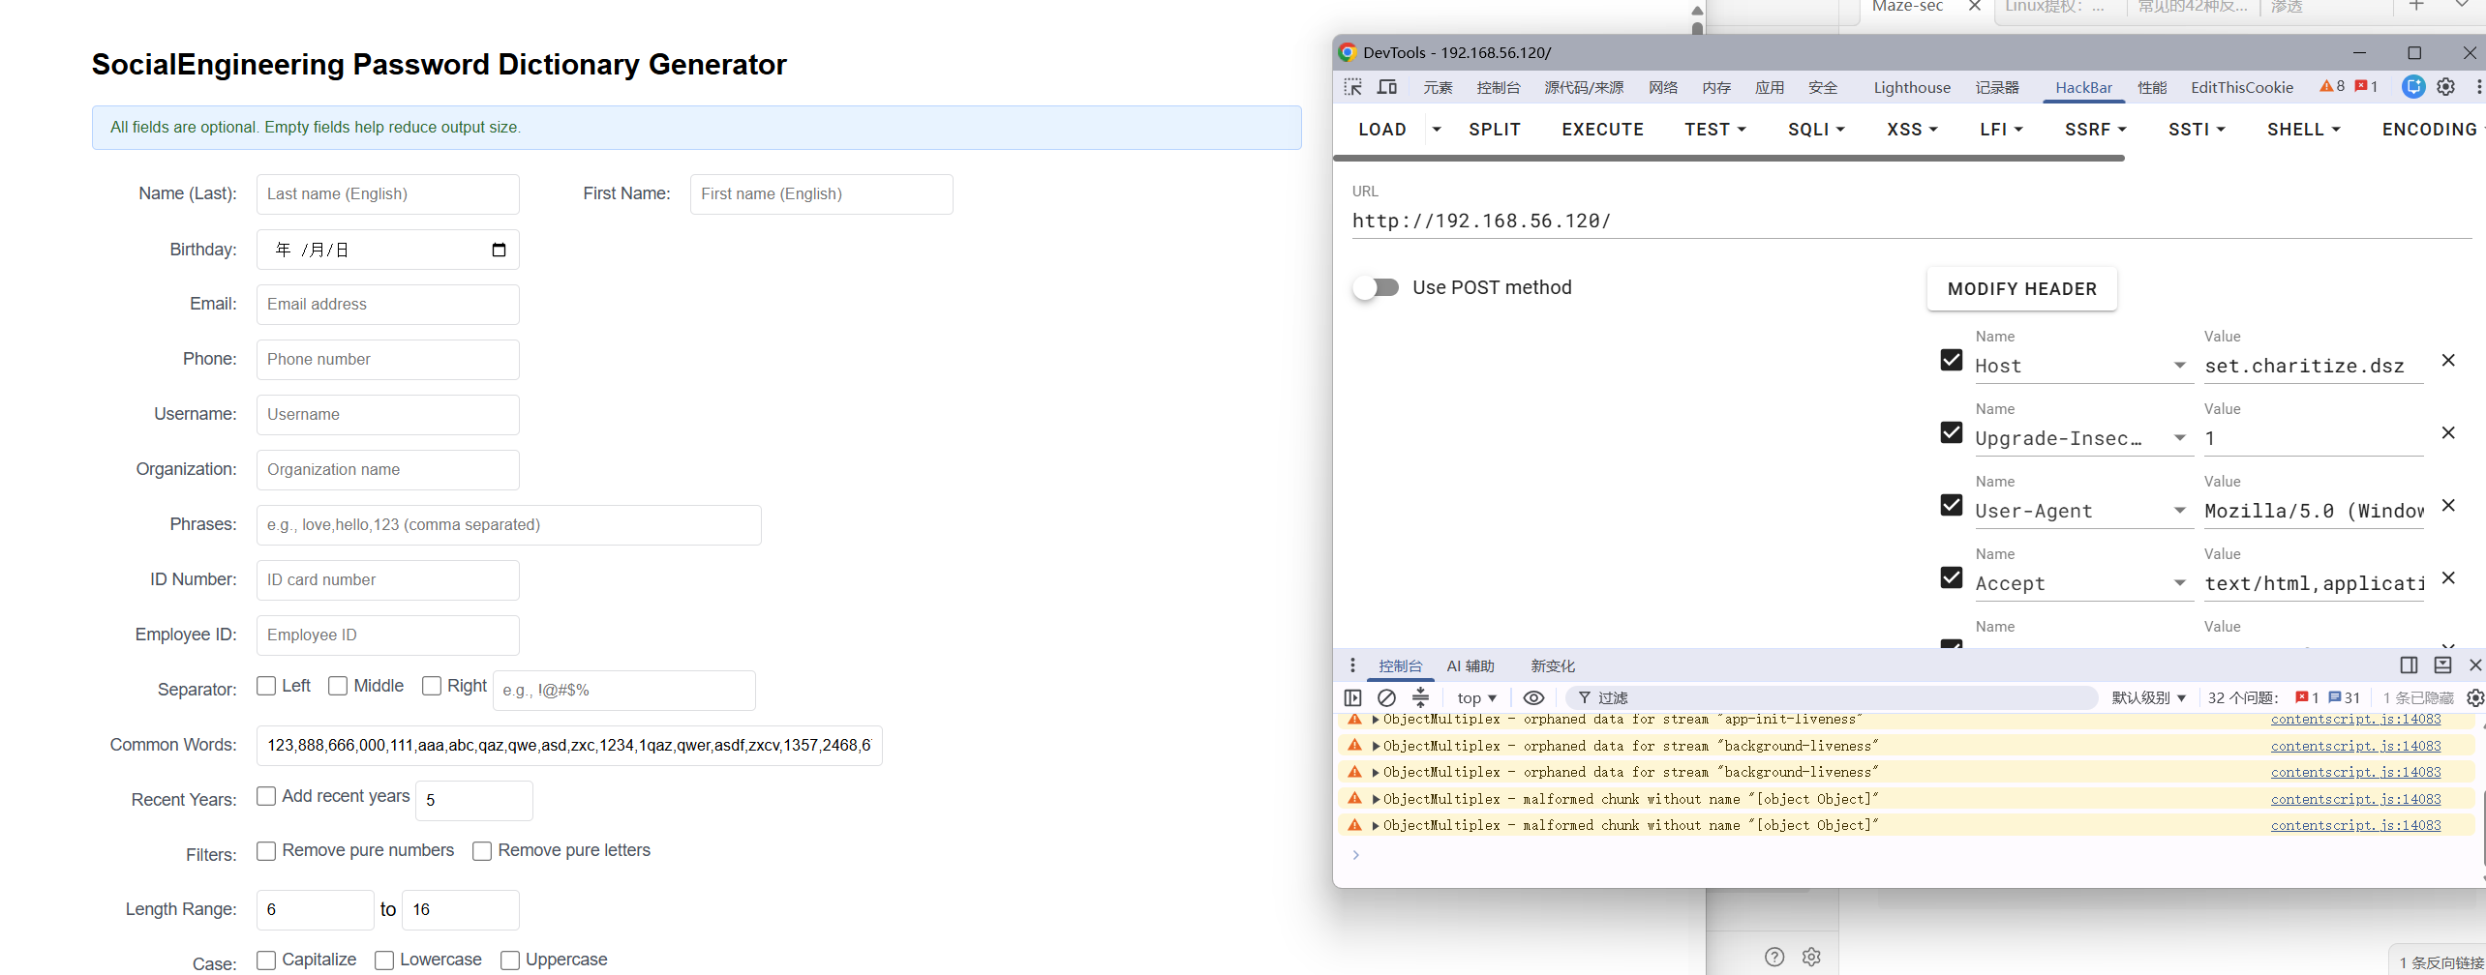Switch to the Lighthouse tab
The width and height of the screenshot is (2486, 975).
1912,87
